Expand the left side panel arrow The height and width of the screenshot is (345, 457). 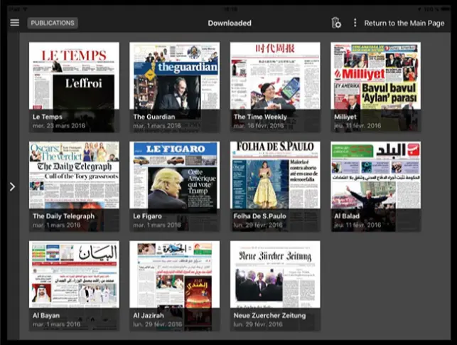point(12,186)
